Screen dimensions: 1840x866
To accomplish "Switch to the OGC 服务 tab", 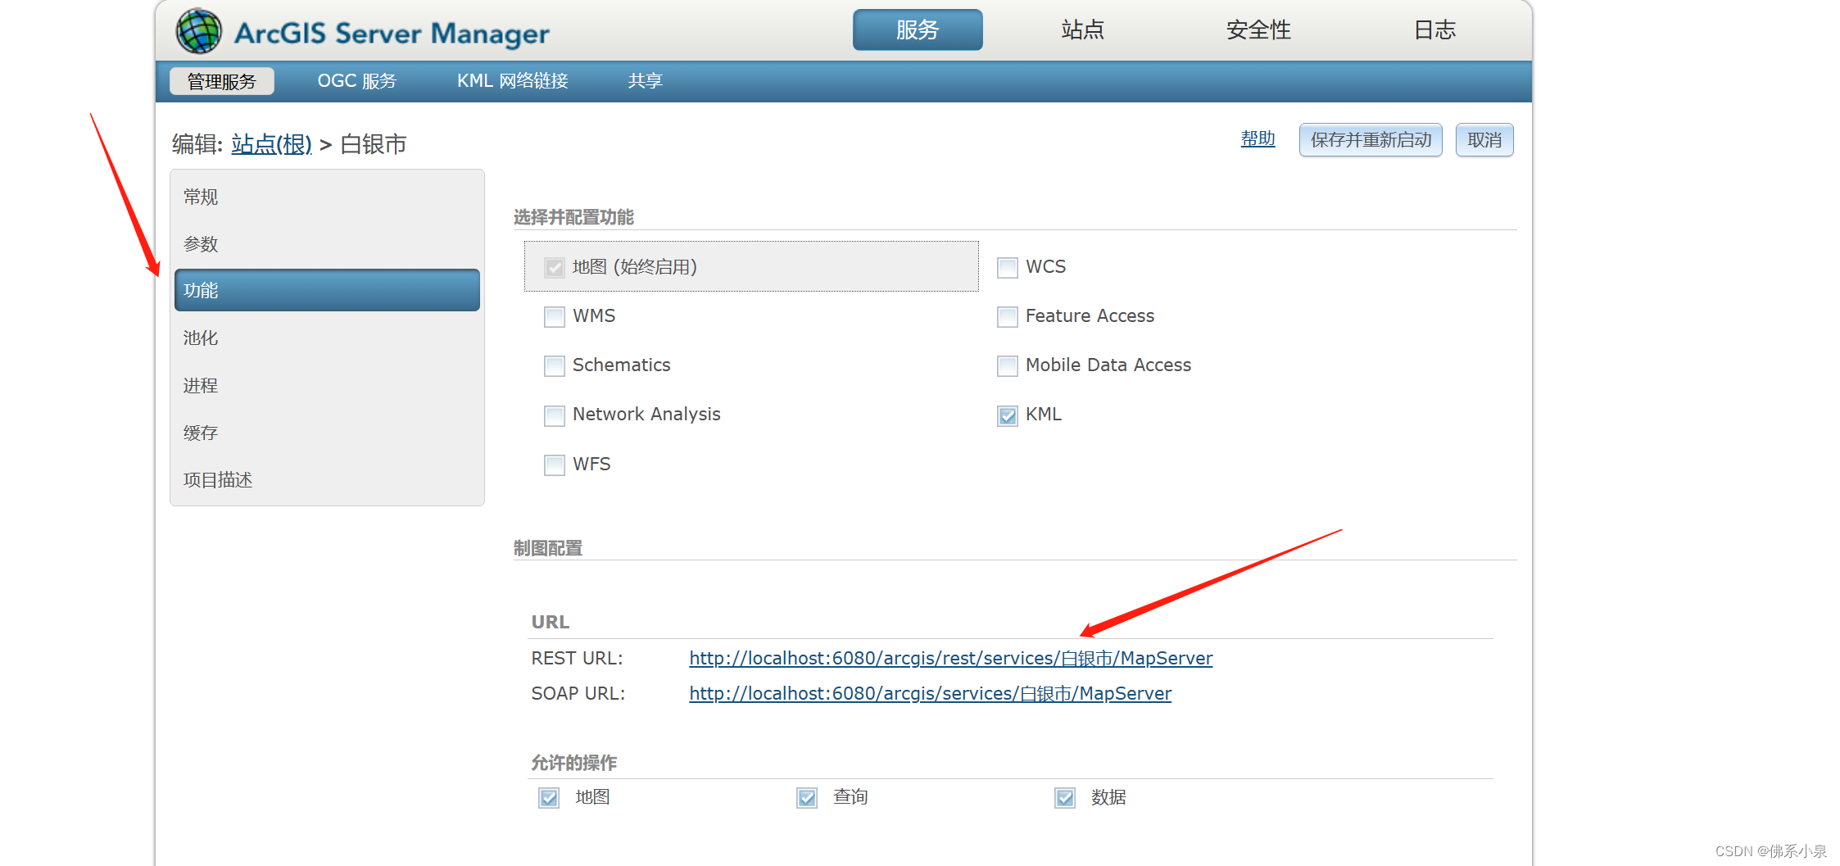I will pos(357,80).
